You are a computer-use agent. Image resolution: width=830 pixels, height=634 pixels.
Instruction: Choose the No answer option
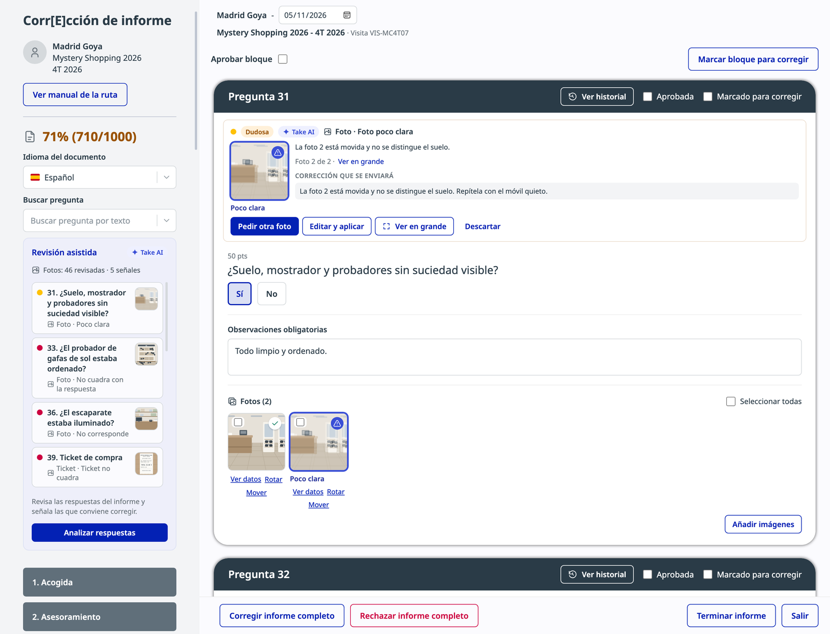click(272, 294)
